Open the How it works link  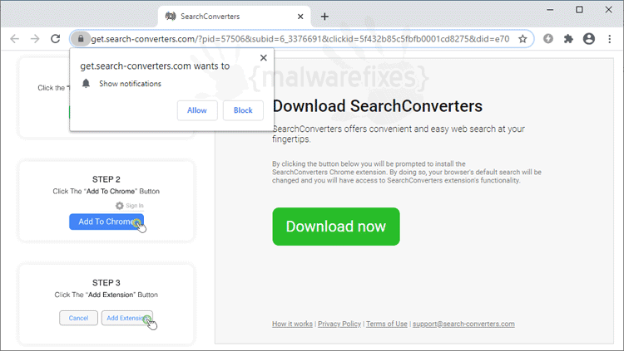[x=293, y=324]
